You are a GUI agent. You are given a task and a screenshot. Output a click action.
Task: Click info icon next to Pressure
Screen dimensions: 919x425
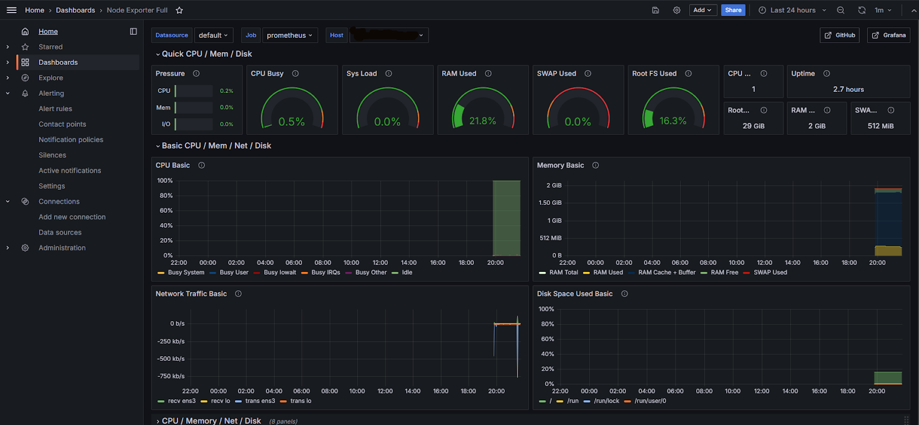[196, 73]
